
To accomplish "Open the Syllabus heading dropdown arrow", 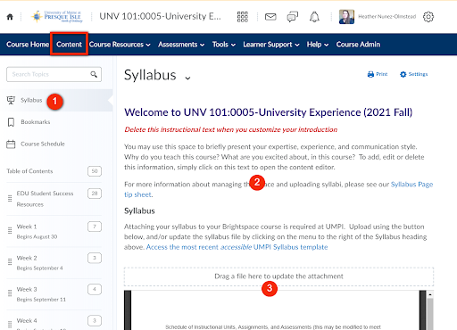I will 187,78.
